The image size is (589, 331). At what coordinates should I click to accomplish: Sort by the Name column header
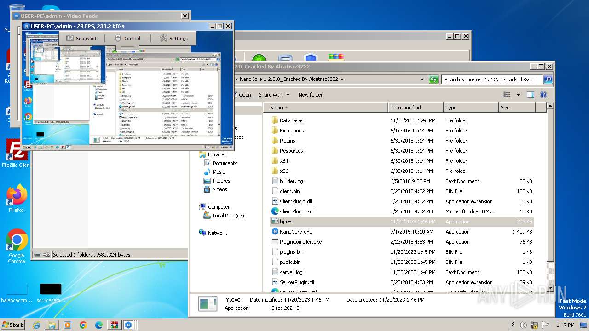point(326,108)
